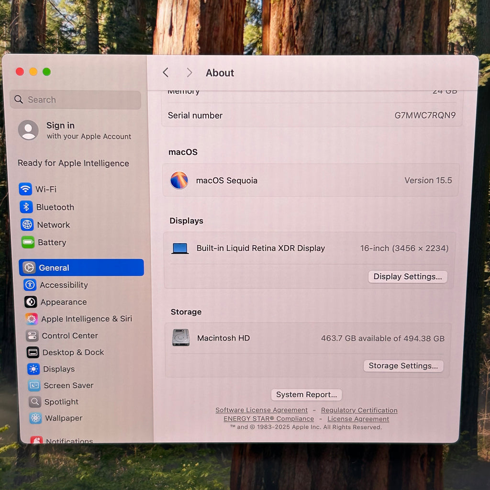Click the Wi-Fi icon in sidebar
The height and width of the screenshot is (490, 490).
(25, 189)
